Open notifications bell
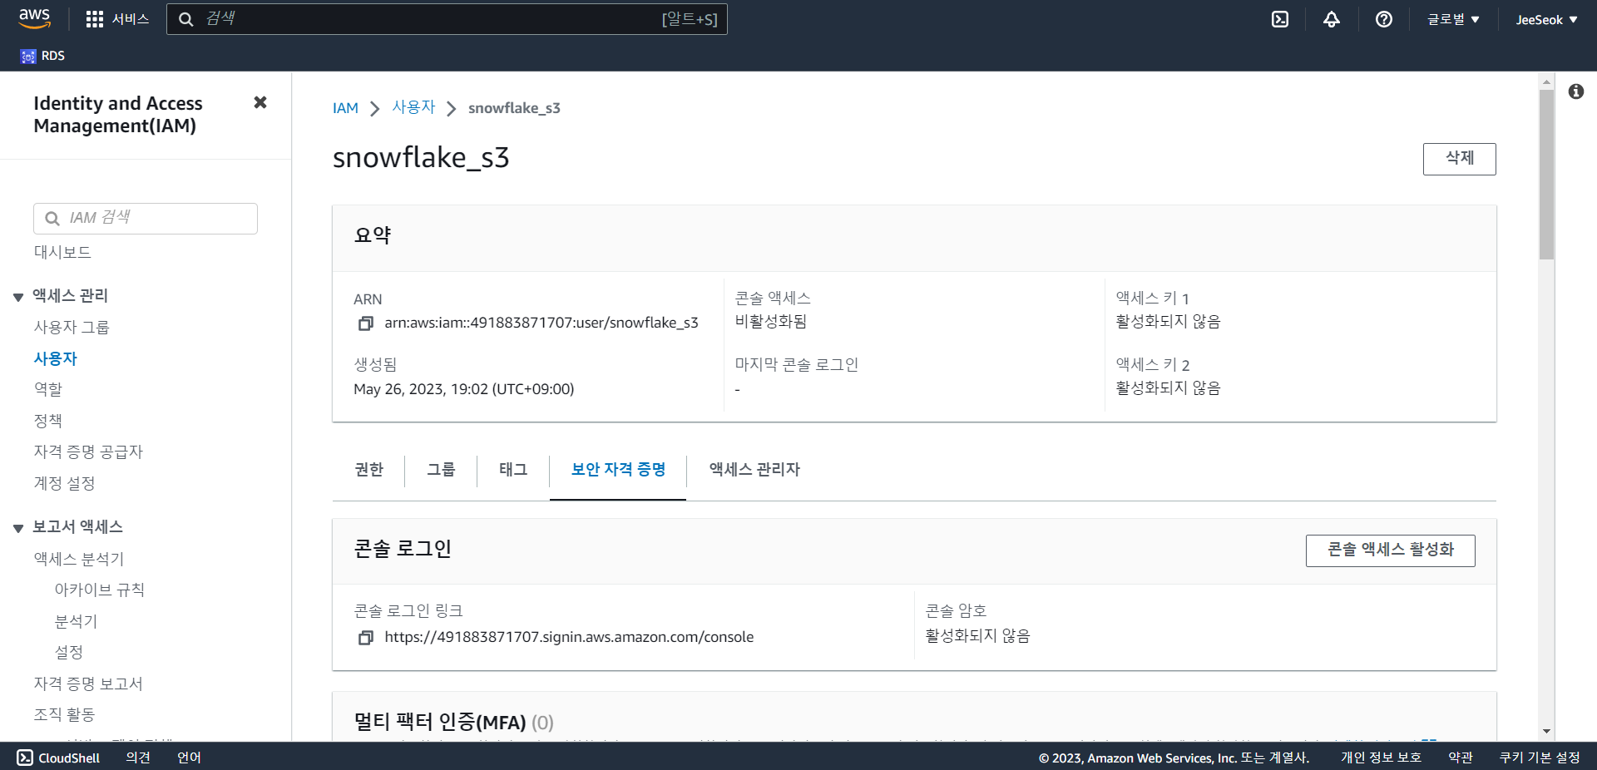Screen dimensions: 1597x770 (x=1332, y=19)
